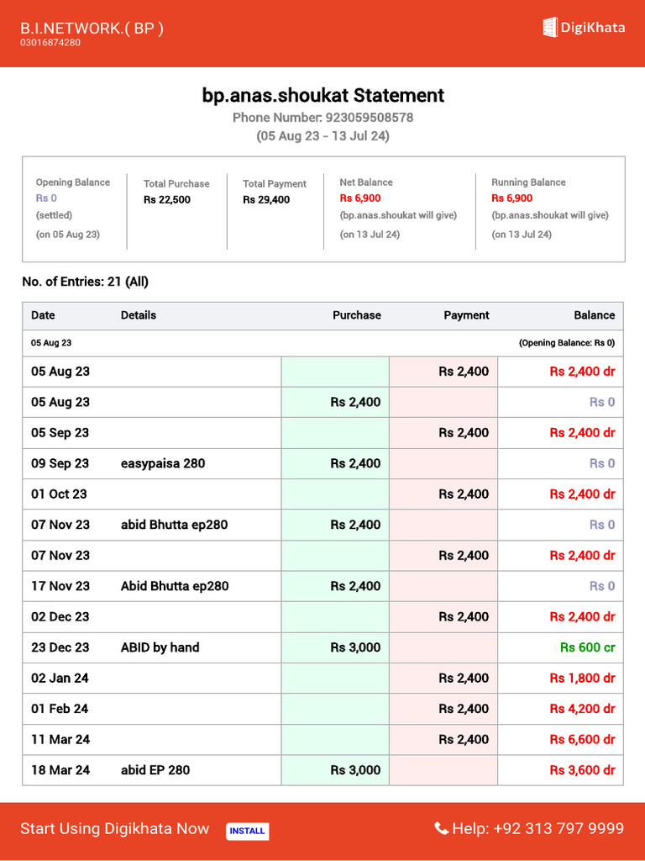The image size is (645, 861).
Task: Click the Payment column header
Action: click(466, 315)
